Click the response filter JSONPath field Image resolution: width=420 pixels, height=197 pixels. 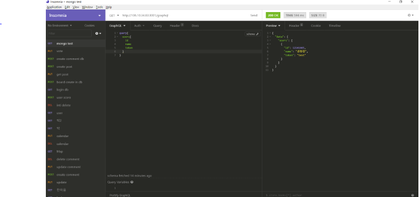click(336, 195)
